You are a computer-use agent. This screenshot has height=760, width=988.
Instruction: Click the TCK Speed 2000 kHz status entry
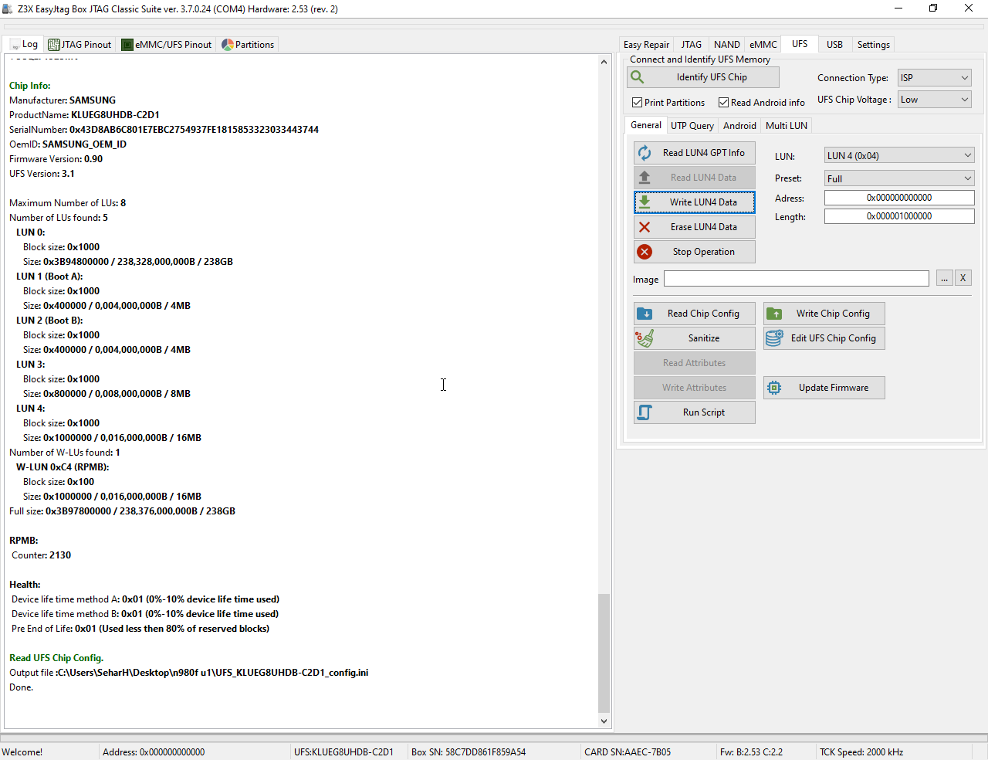(x=861, y=752)
